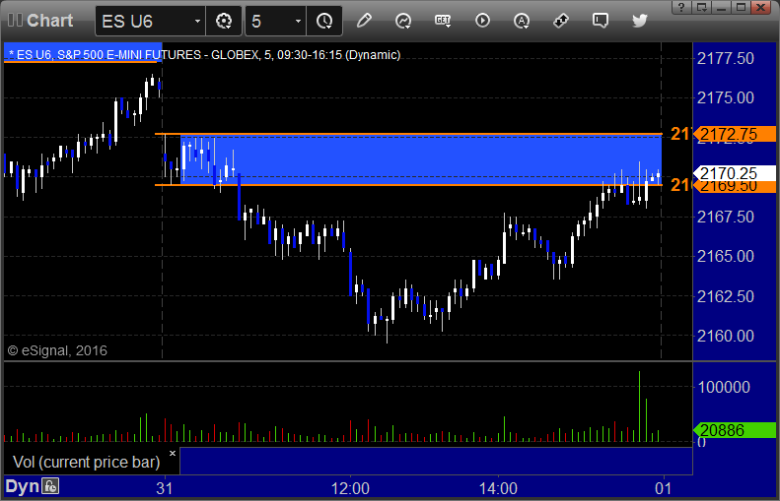This screenshot has width=780, height=501.
Task: Share chart via Twitter bird icon
Action: pos(640,21)
